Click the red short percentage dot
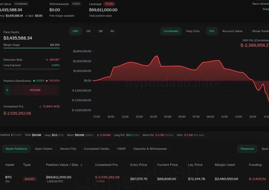The height and width of the screenshot is (190, 269). pyautogui.click(x=47, y=81)
